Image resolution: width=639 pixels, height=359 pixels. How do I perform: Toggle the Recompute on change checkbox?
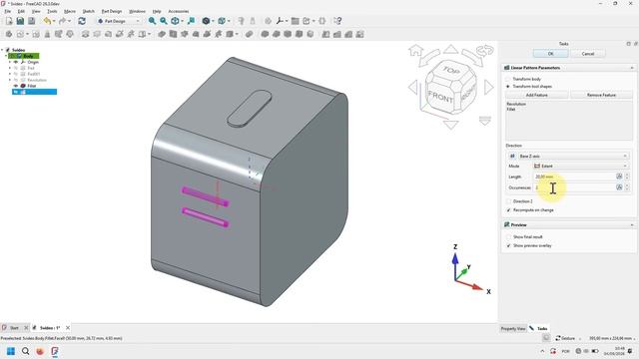pyautogui.click(x=508, y=210)
